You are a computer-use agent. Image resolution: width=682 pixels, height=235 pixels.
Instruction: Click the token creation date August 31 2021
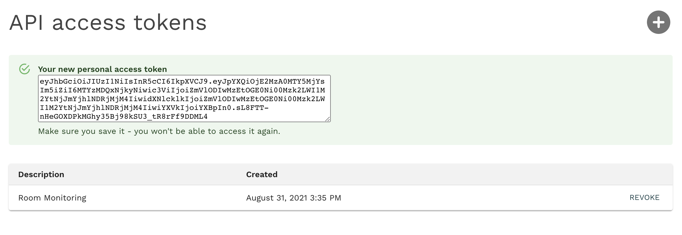(293, 198)
